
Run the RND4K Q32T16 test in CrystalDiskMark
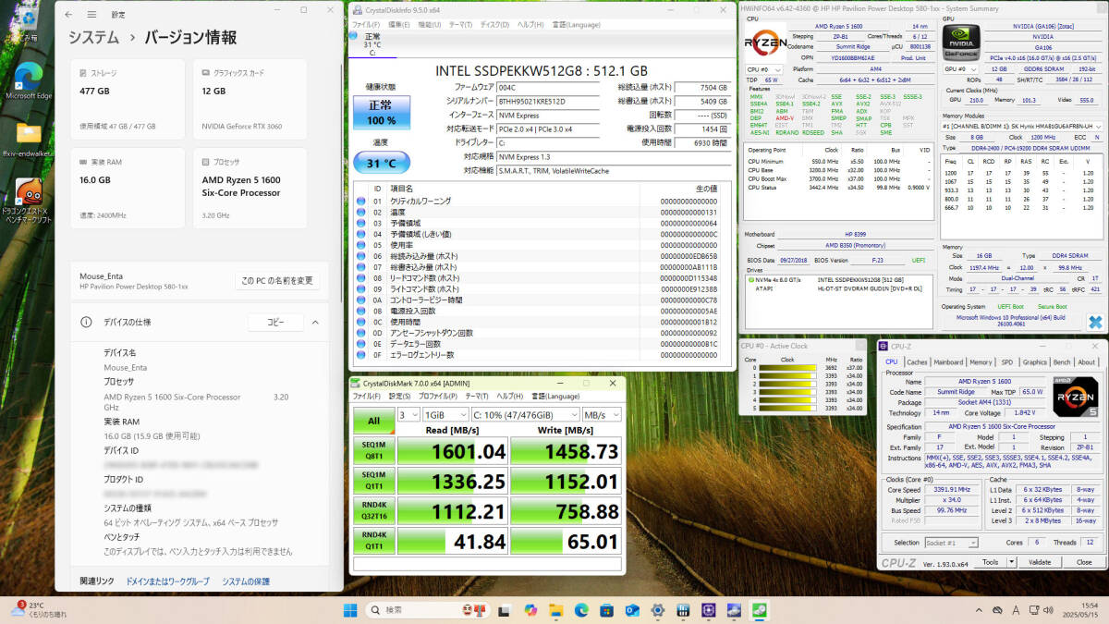[373, 511]
